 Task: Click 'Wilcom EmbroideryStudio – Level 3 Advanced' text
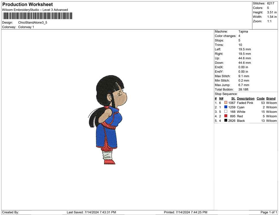click(35, 10)
